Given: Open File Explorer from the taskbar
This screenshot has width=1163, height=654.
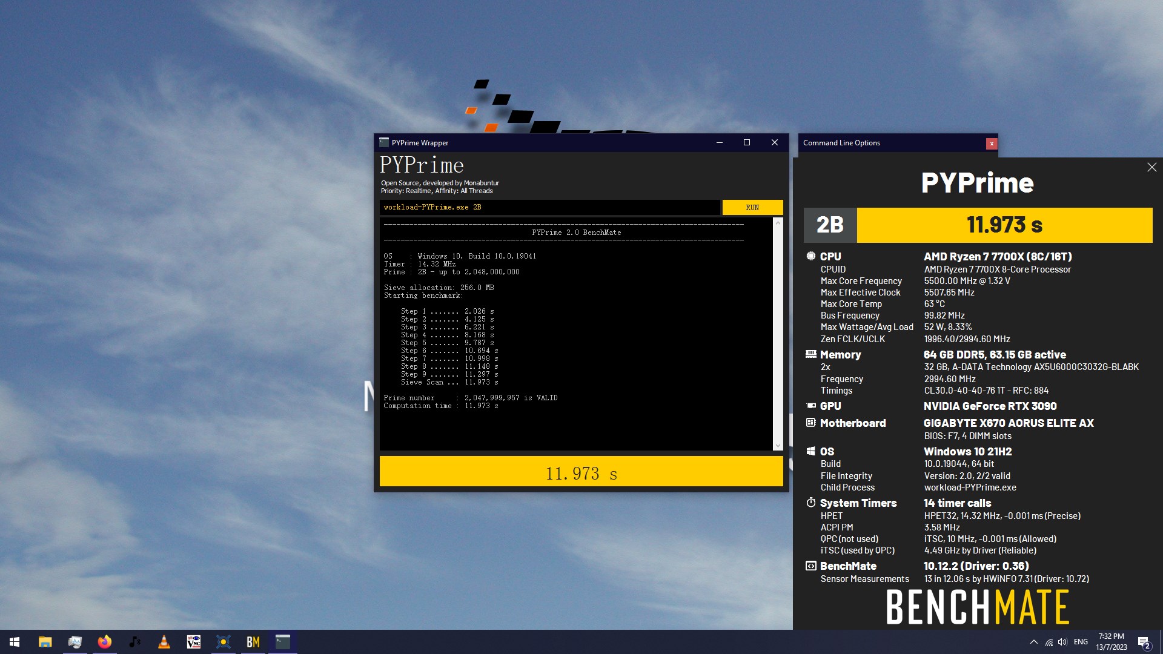Looking at the screenshot, I should click(x=45, y=642).
